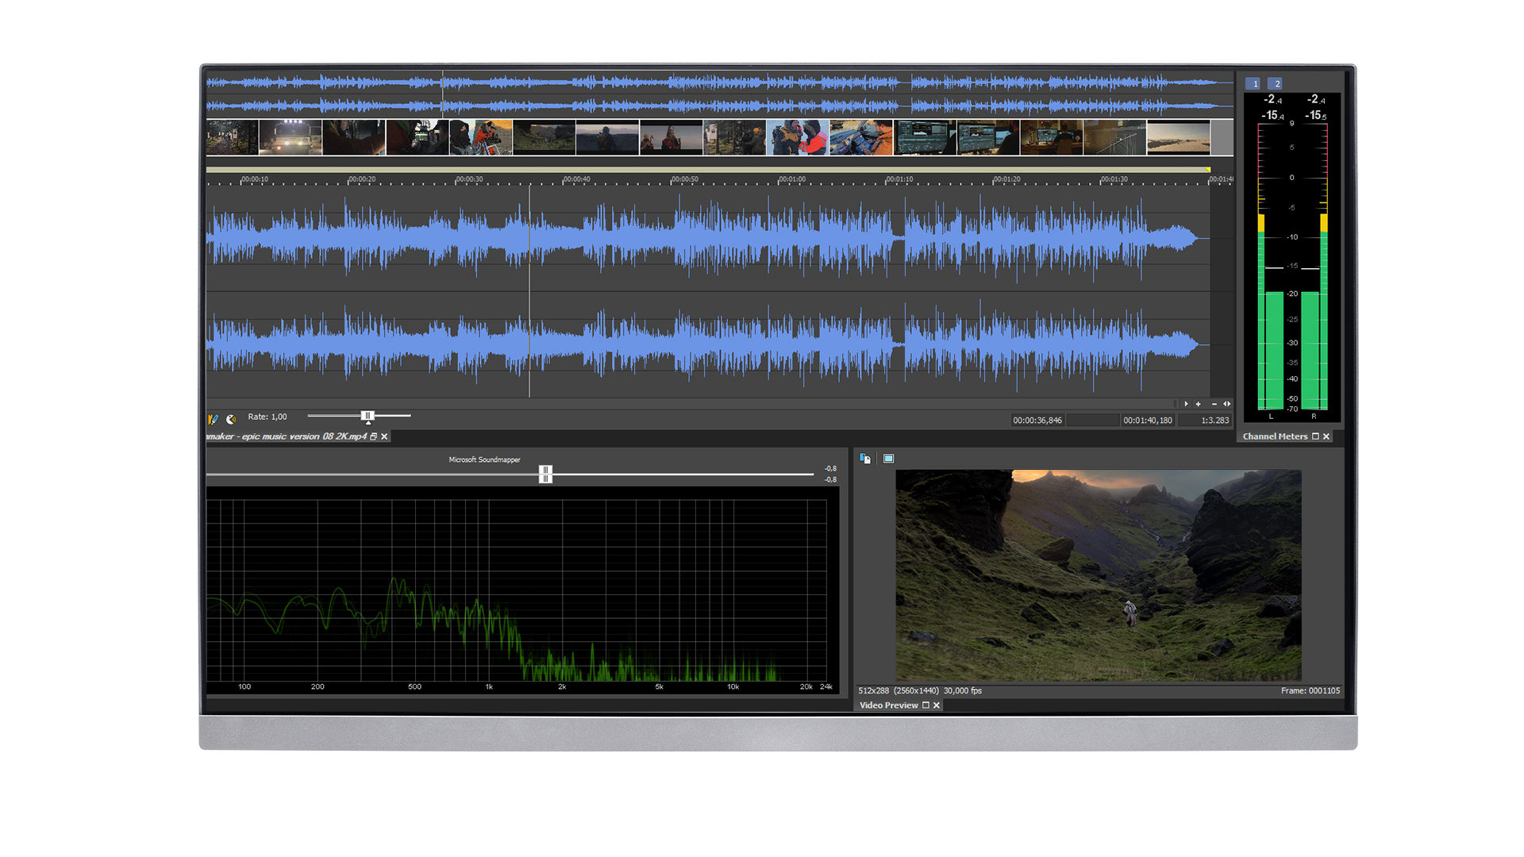Screen dimensions: 1524x857
Task: Select channel 2 button in meters
Action: (1275, 83)
